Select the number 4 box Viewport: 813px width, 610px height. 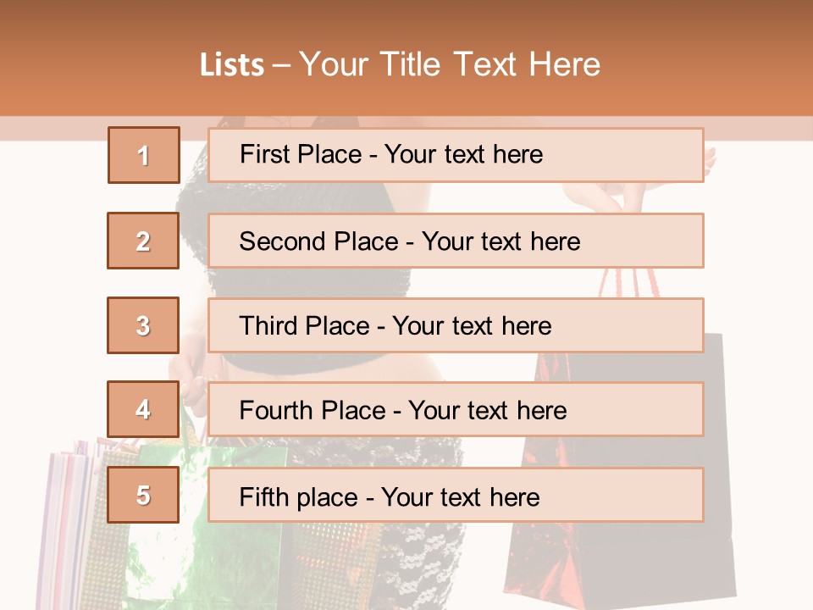point(143,409)
